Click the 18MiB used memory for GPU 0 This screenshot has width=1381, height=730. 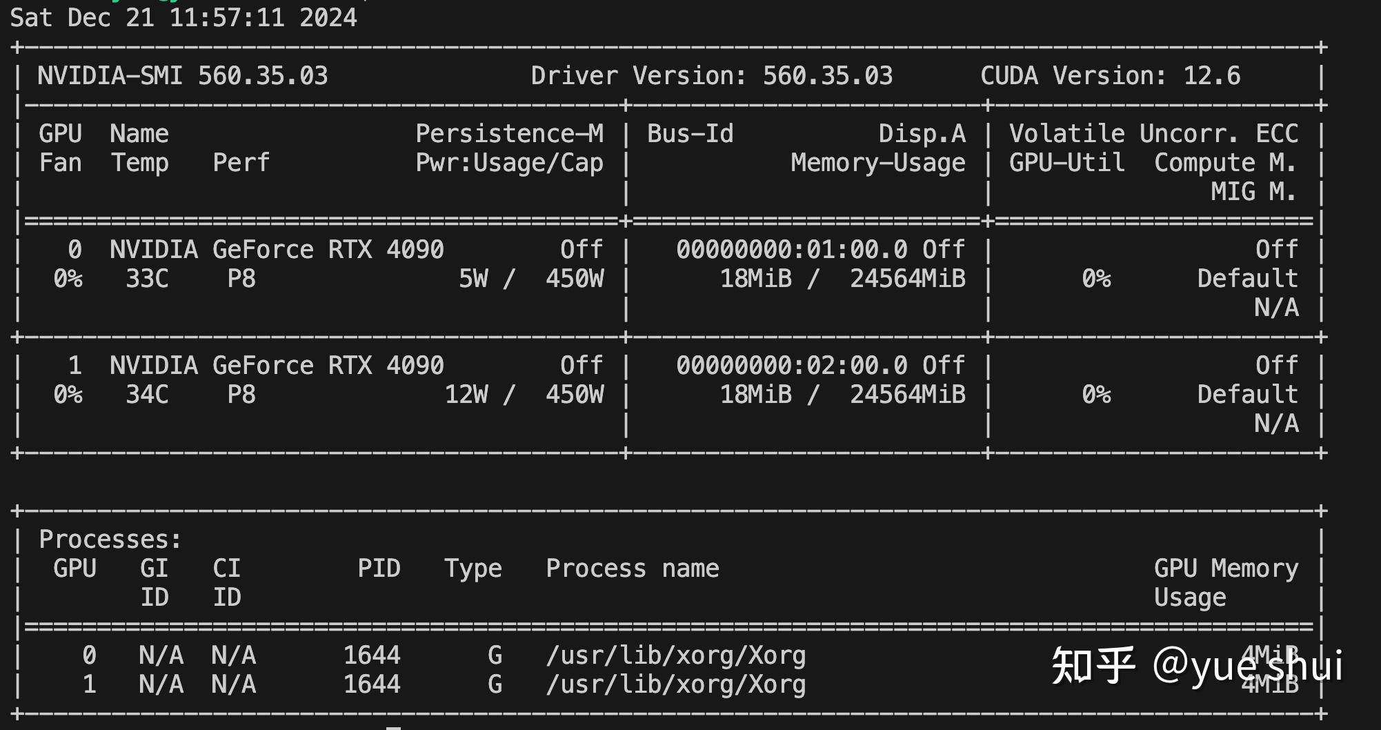click(756, 278)
